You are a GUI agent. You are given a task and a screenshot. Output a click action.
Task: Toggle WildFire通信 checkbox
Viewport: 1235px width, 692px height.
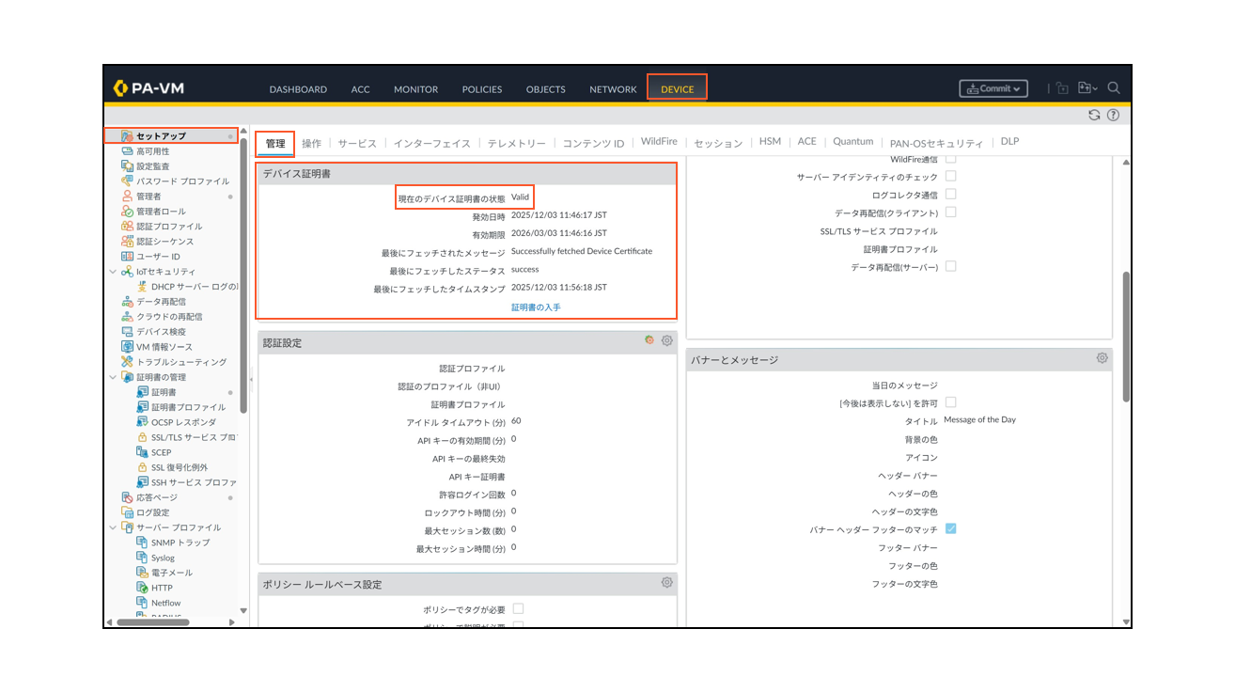[951, 160]
